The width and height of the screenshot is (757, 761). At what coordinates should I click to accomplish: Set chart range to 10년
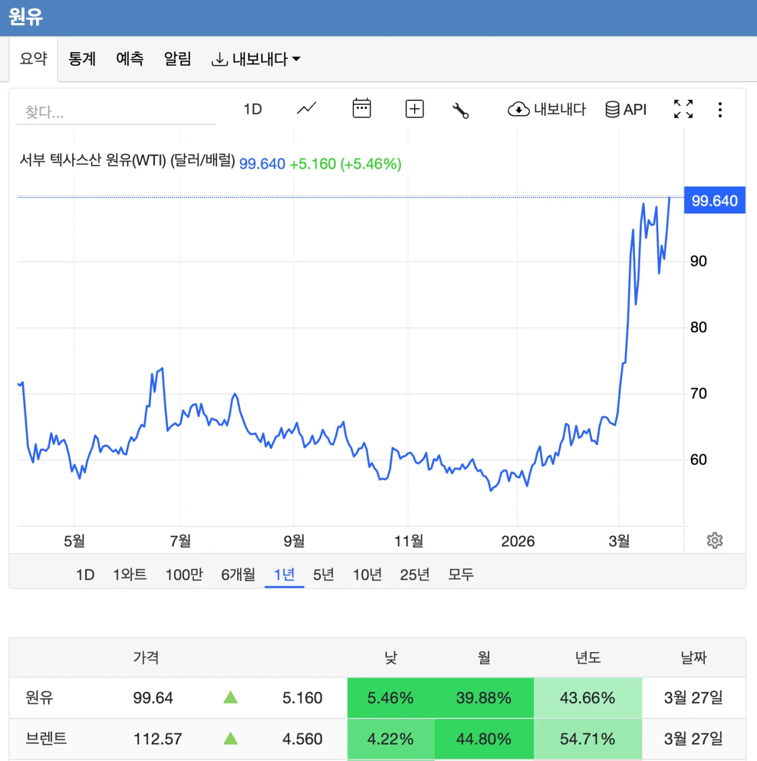367,575
